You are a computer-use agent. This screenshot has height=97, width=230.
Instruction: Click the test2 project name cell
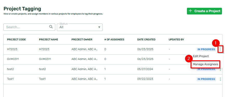click(x=42, y=69)
